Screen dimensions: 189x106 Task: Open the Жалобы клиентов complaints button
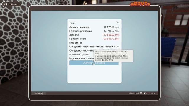click(x=94, y=63)
